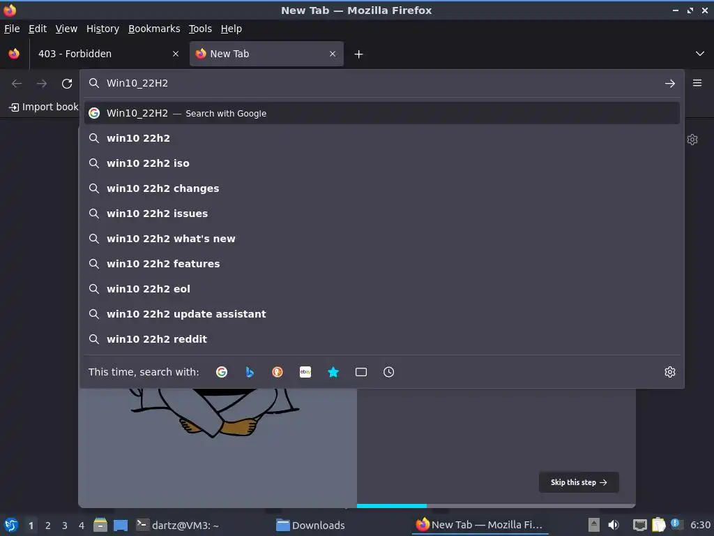Switch to workspace 3 in taskbar

pos(65,526)
